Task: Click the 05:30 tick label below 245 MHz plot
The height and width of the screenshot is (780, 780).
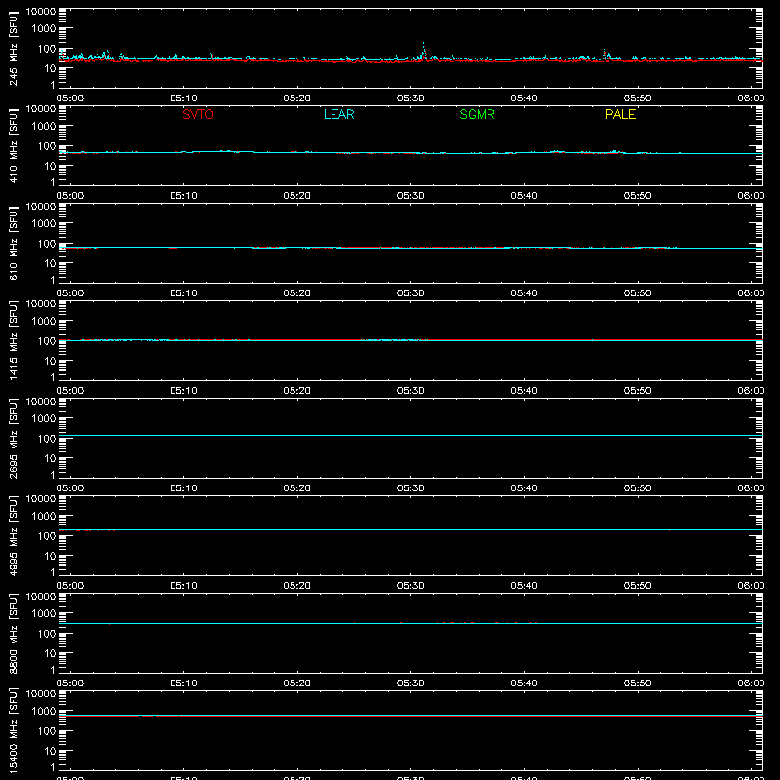Action: coord(410,98)
